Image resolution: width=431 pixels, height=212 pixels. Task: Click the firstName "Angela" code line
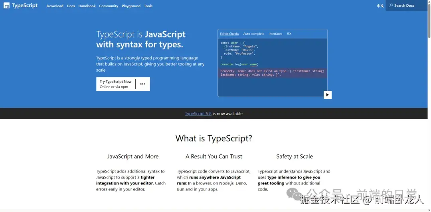click(241, 46)
